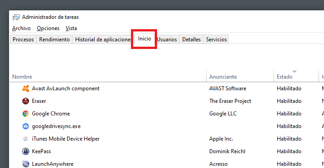Viewport: 324px width, 168px height.
Task: Click the googledrivesync.exe cloud icon
Action: click(x=26, y=126)
